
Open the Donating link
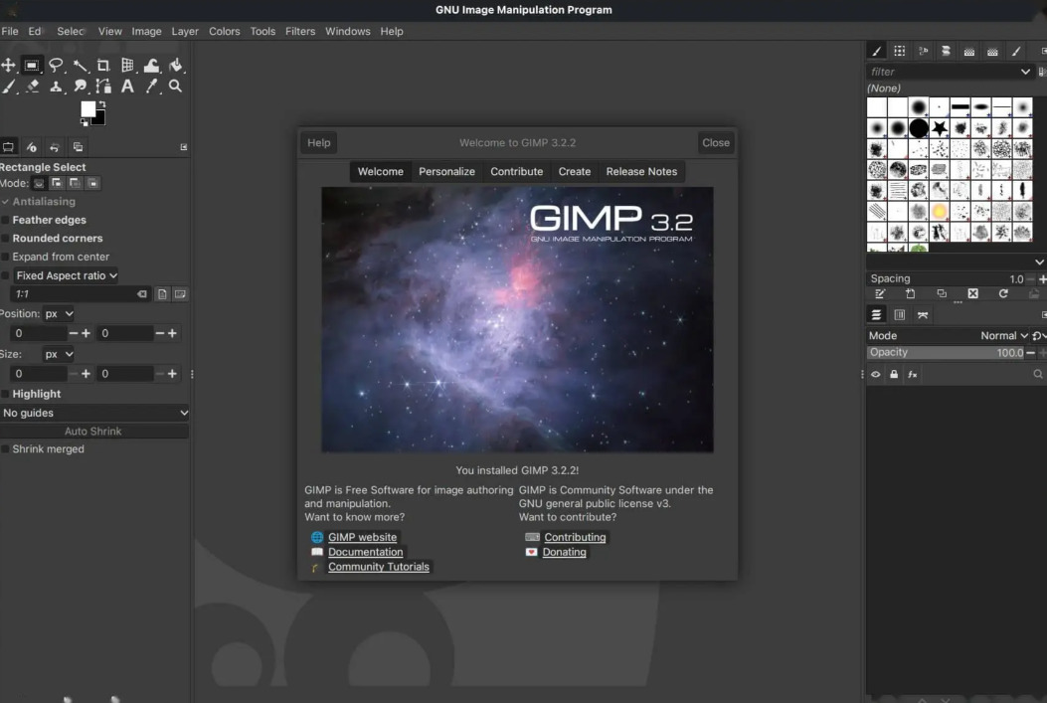click(564, 552)
